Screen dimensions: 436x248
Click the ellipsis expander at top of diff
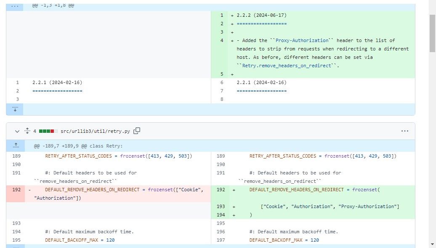(x=15, y=6)
